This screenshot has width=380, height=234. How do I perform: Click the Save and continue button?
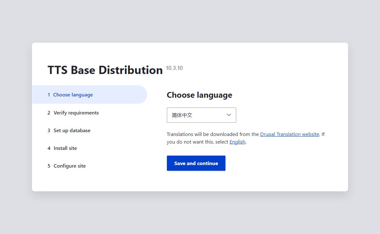click(196, 163)
